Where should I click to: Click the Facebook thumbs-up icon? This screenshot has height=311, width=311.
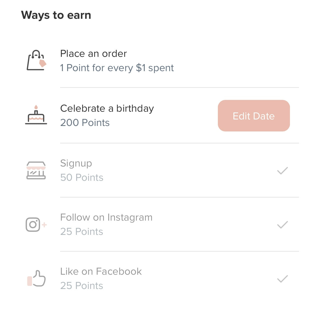click(36, 278)
